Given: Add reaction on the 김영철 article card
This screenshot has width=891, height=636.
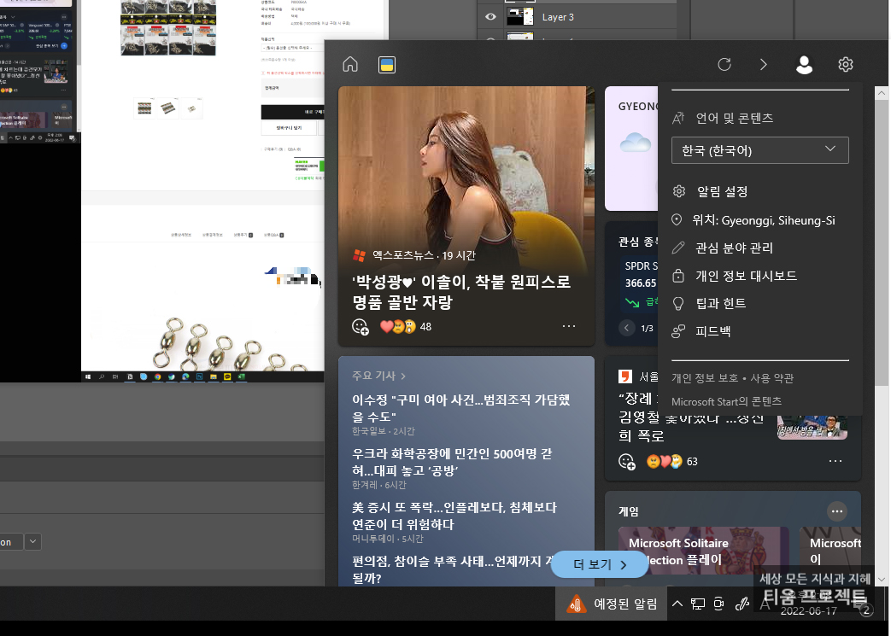Looking at the screenshot, I should pyautogui.click(x=627, y=462).
